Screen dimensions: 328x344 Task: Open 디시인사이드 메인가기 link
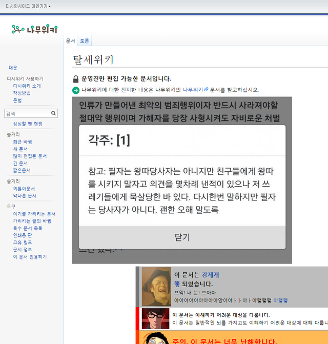pyautogui.click(x=28, y=6)
